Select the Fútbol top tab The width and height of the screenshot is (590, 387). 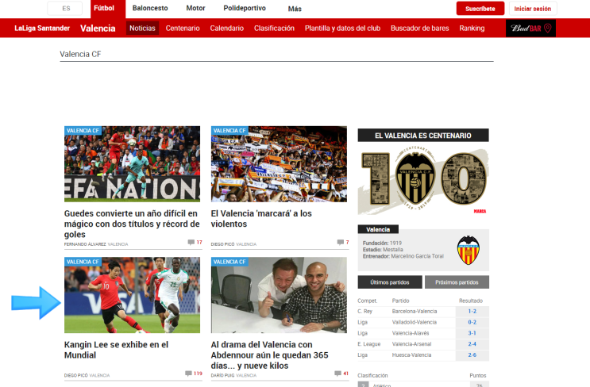(104, 8)
